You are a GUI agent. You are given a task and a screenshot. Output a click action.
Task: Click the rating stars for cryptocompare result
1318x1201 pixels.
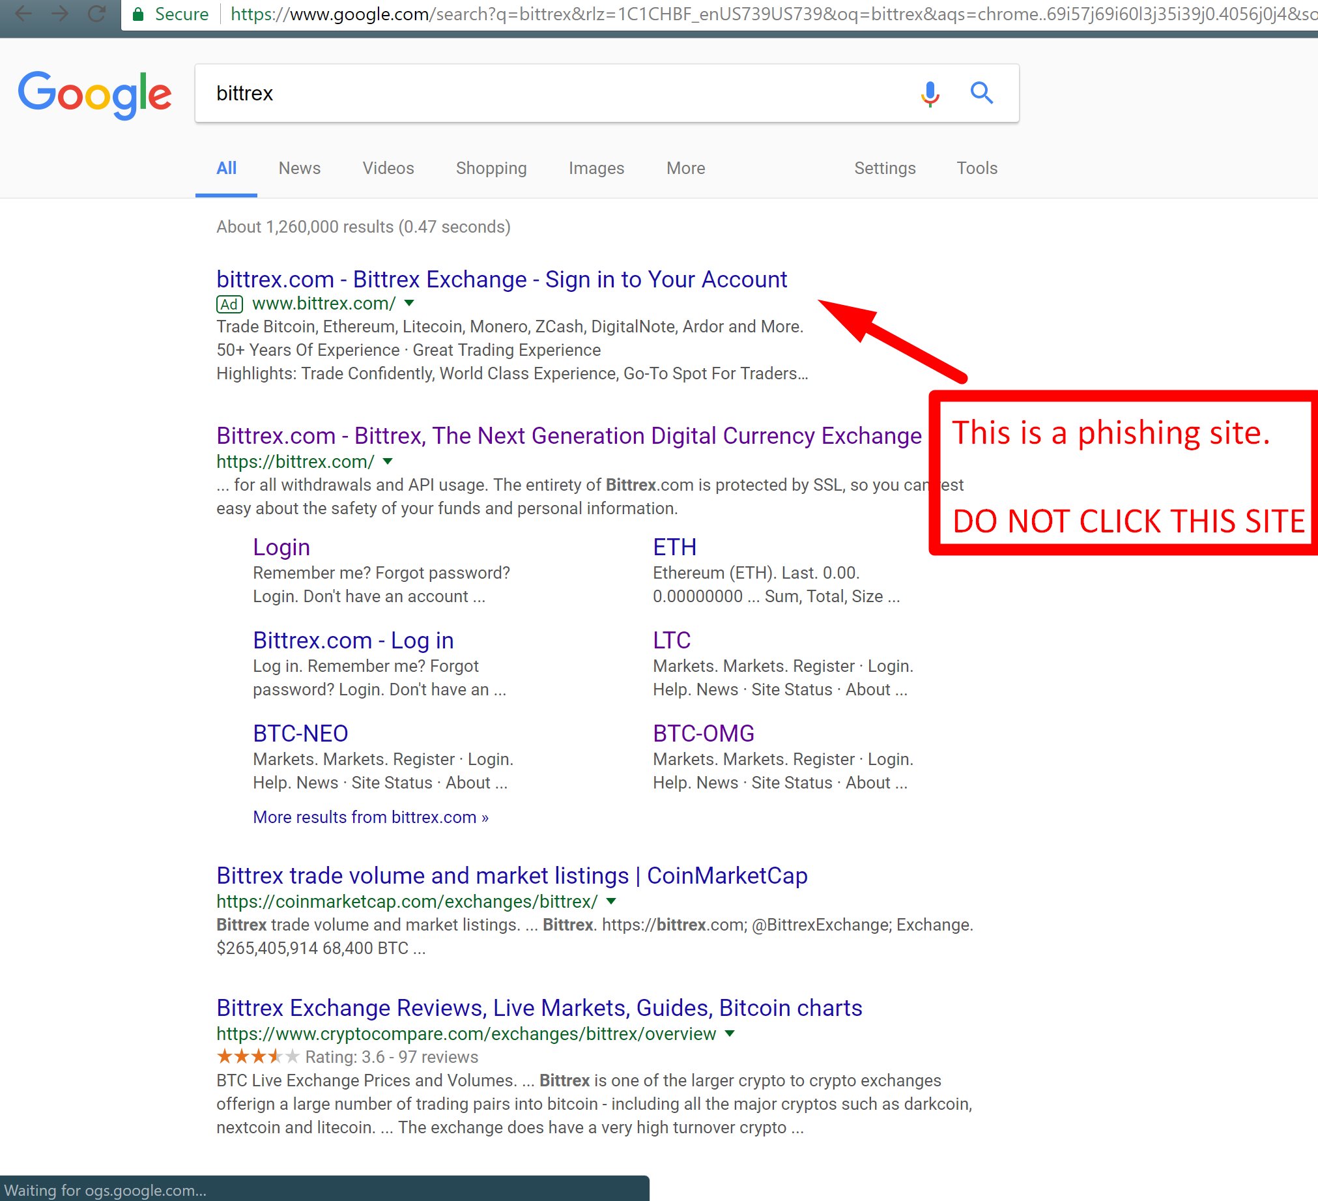(257, 1056)
